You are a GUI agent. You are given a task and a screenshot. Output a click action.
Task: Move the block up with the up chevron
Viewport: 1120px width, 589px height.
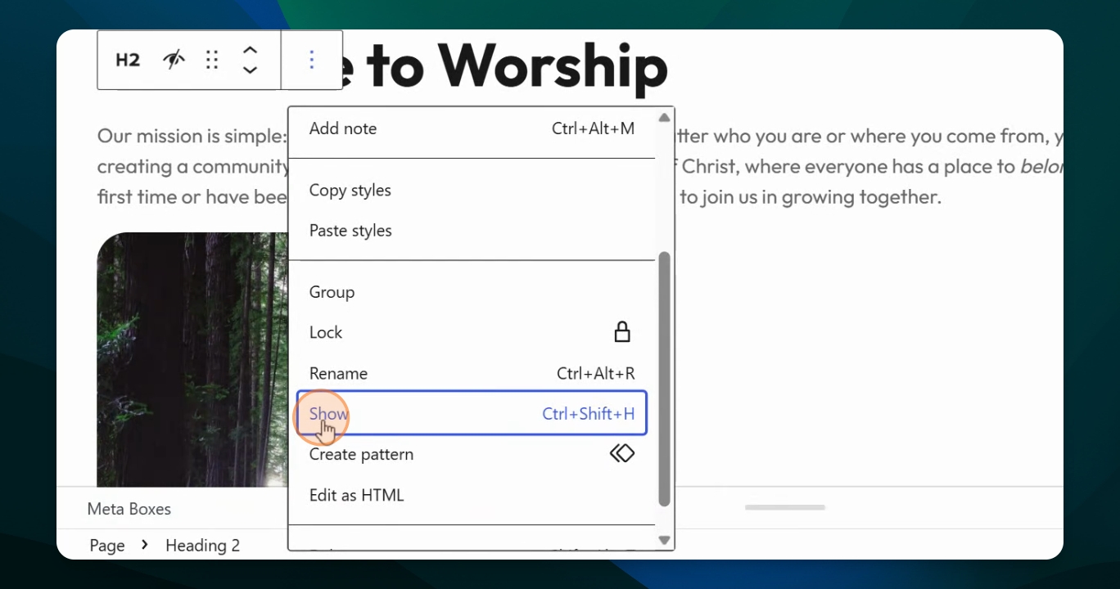pos(251,50)
